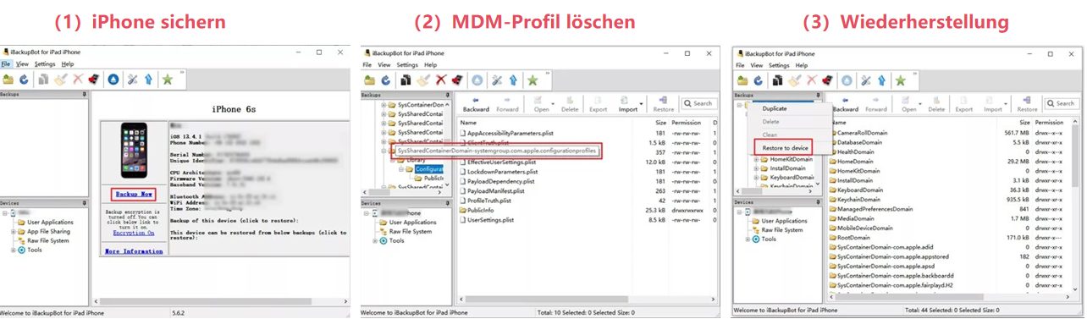1087x319 pixels.
Task: Choose Restore to device in context menu
Action: [785, 148]
